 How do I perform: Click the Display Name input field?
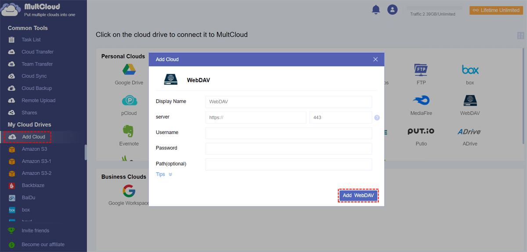289,102
